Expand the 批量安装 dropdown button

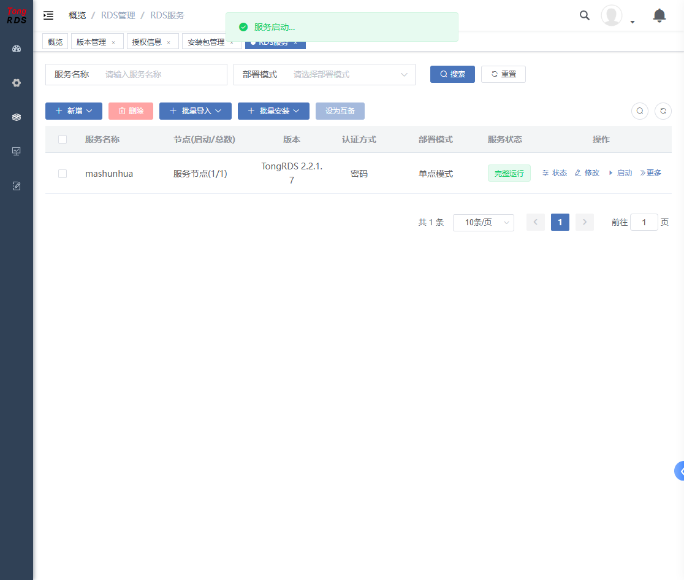[x=273, y=111]
